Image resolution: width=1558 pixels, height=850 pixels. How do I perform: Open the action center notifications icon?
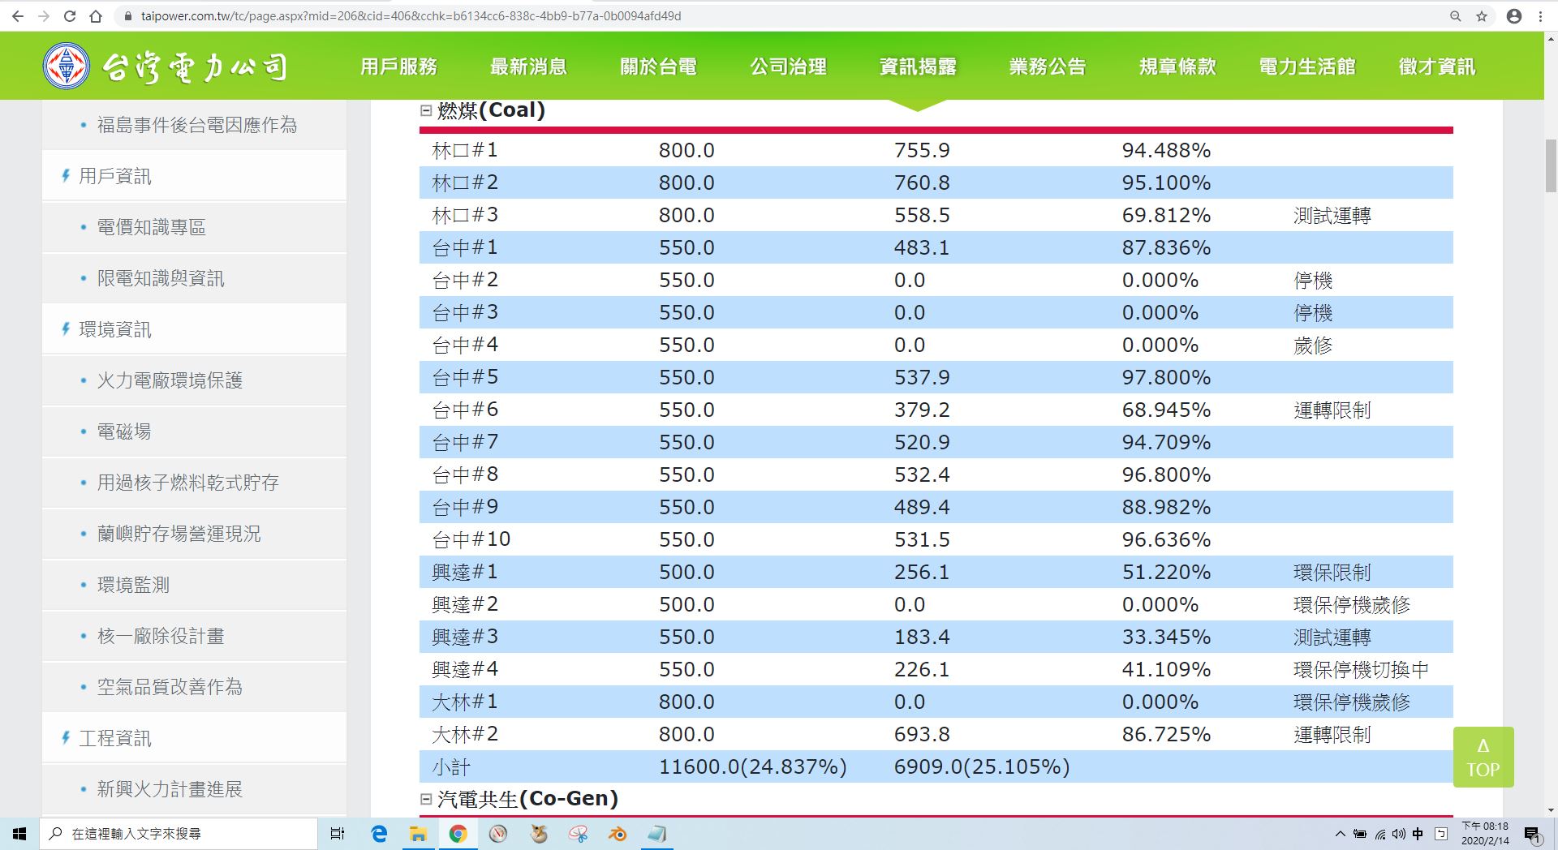click(x=1532, y=834)
